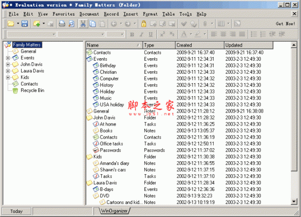Expand the Events node in the tree
This screenshot has width=301, height=217.
tap(8, 58)
